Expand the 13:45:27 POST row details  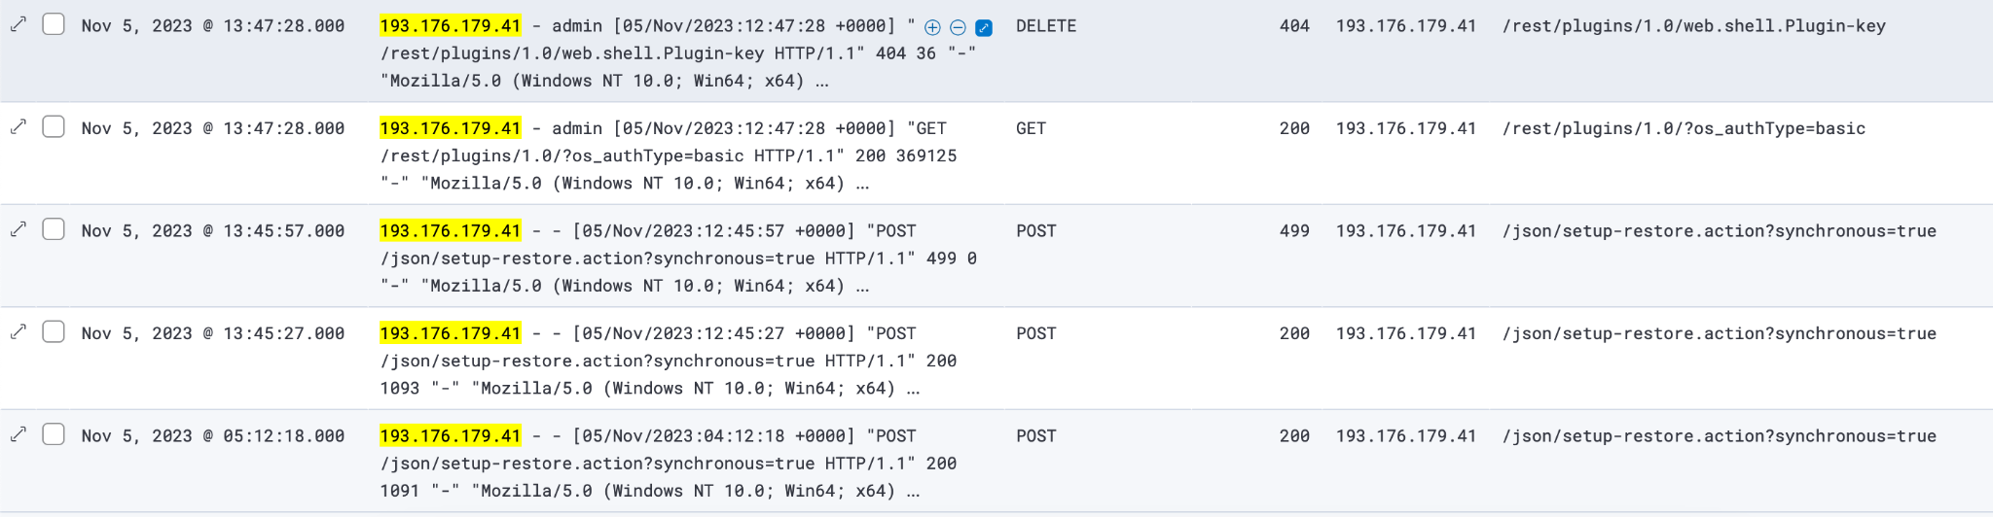[18, 331]
